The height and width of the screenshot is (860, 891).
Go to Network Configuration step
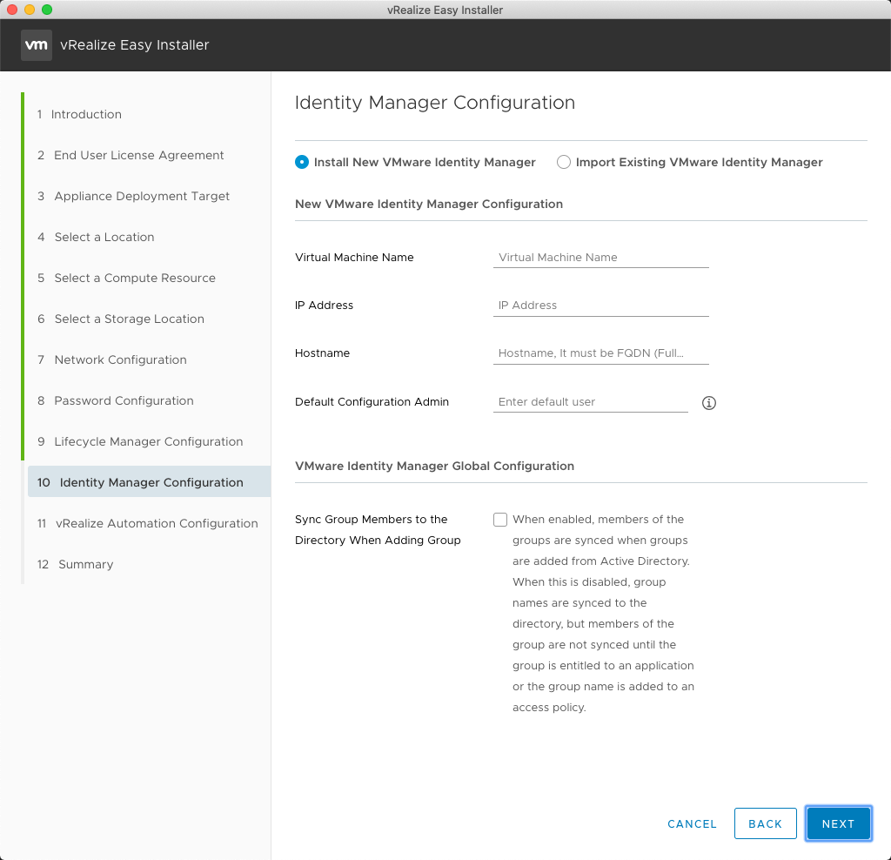coord(112,359)
